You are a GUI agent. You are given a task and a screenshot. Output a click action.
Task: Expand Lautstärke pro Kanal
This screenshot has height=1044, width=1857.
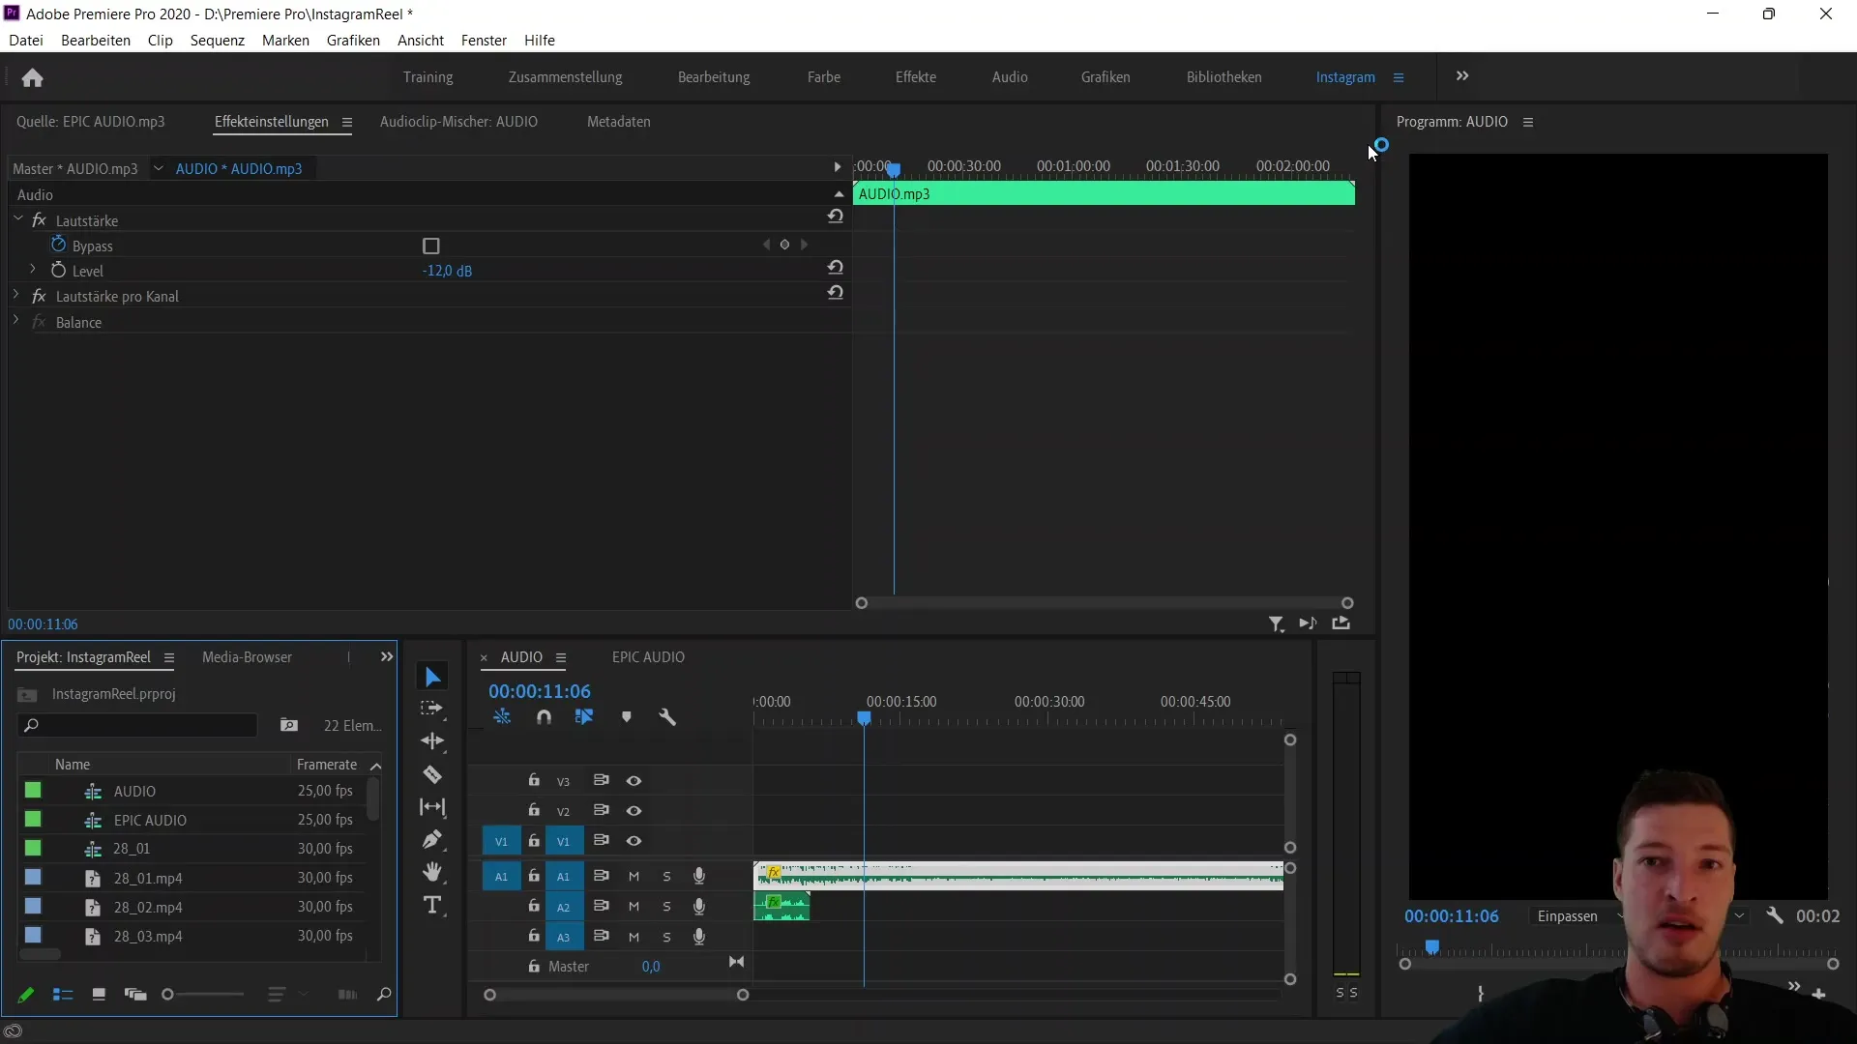(16, 295)
